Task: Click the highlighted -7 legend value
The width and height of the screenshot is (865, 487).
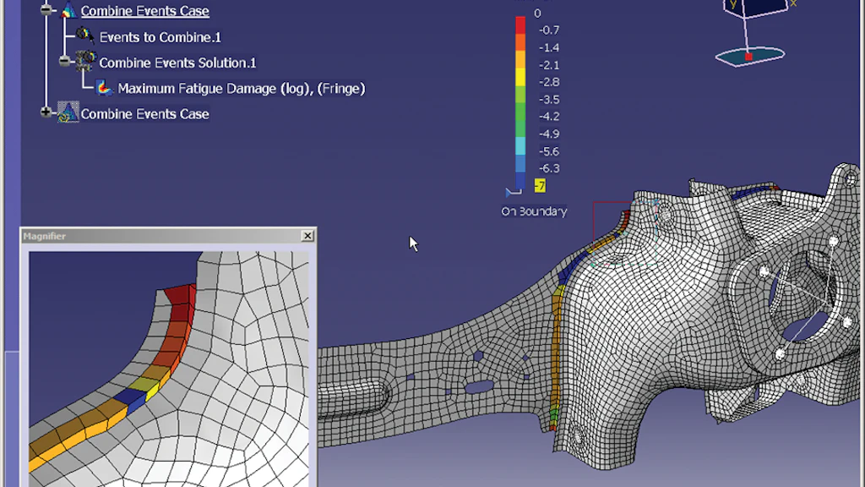Action: pos(540,185)
